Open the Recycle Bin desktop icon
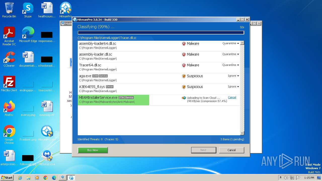 pyautogui.click(x=9, y=10)
